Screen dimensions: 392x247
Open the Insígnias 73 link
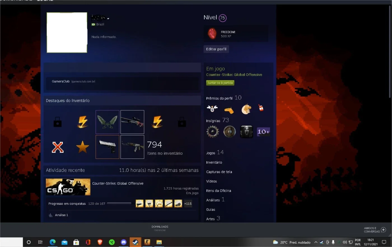tap(218, 120)
